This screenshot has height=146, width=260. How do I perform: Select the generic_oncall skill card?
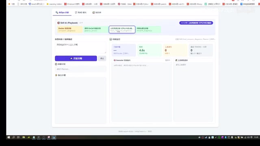[96, 30]
